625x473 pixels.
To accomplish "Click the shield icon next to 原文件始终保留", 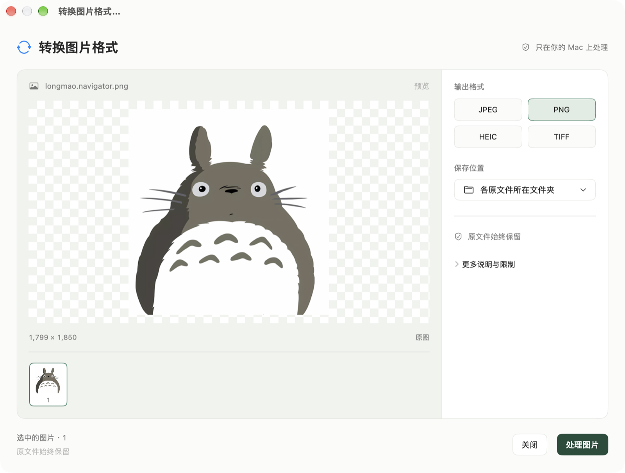I will point(458,236).
